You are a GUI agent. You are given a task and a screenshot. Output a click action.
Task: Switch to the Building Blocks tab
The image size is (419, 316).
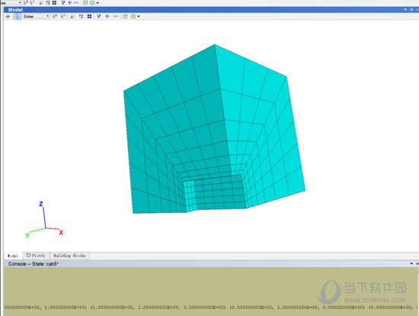[69, 256]
